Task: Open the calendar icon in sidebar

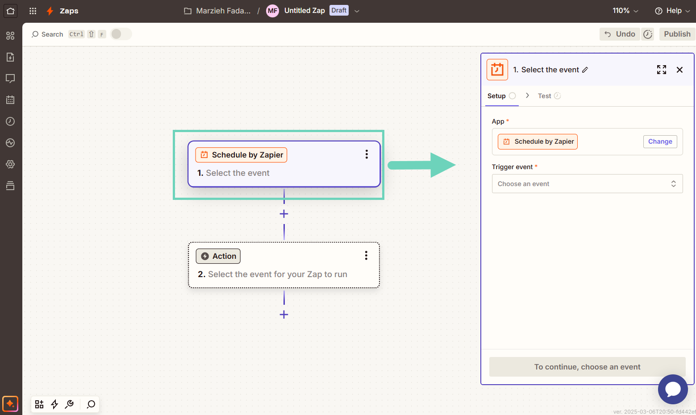Action: pyautogui.click(x=10, y=100)
